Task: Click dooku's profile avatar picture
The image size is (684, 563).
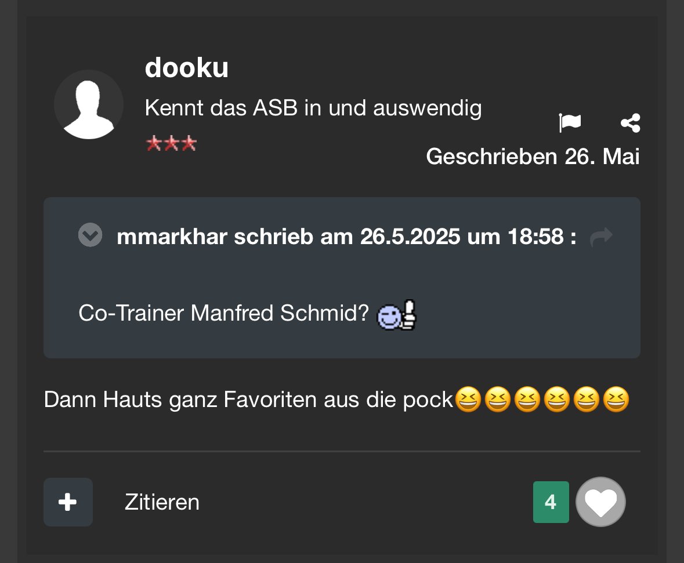Action: click(x=89, y=105)
